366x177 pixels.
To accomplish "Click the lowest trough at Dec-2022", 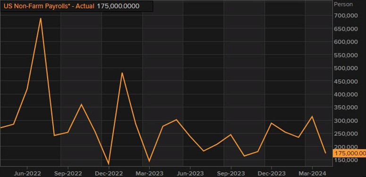I will click(109, 164).
